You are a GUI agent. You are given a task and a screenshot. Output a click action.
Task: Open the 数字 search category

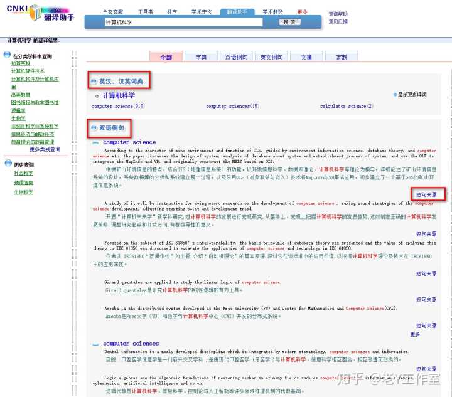[x=172, y=12]
